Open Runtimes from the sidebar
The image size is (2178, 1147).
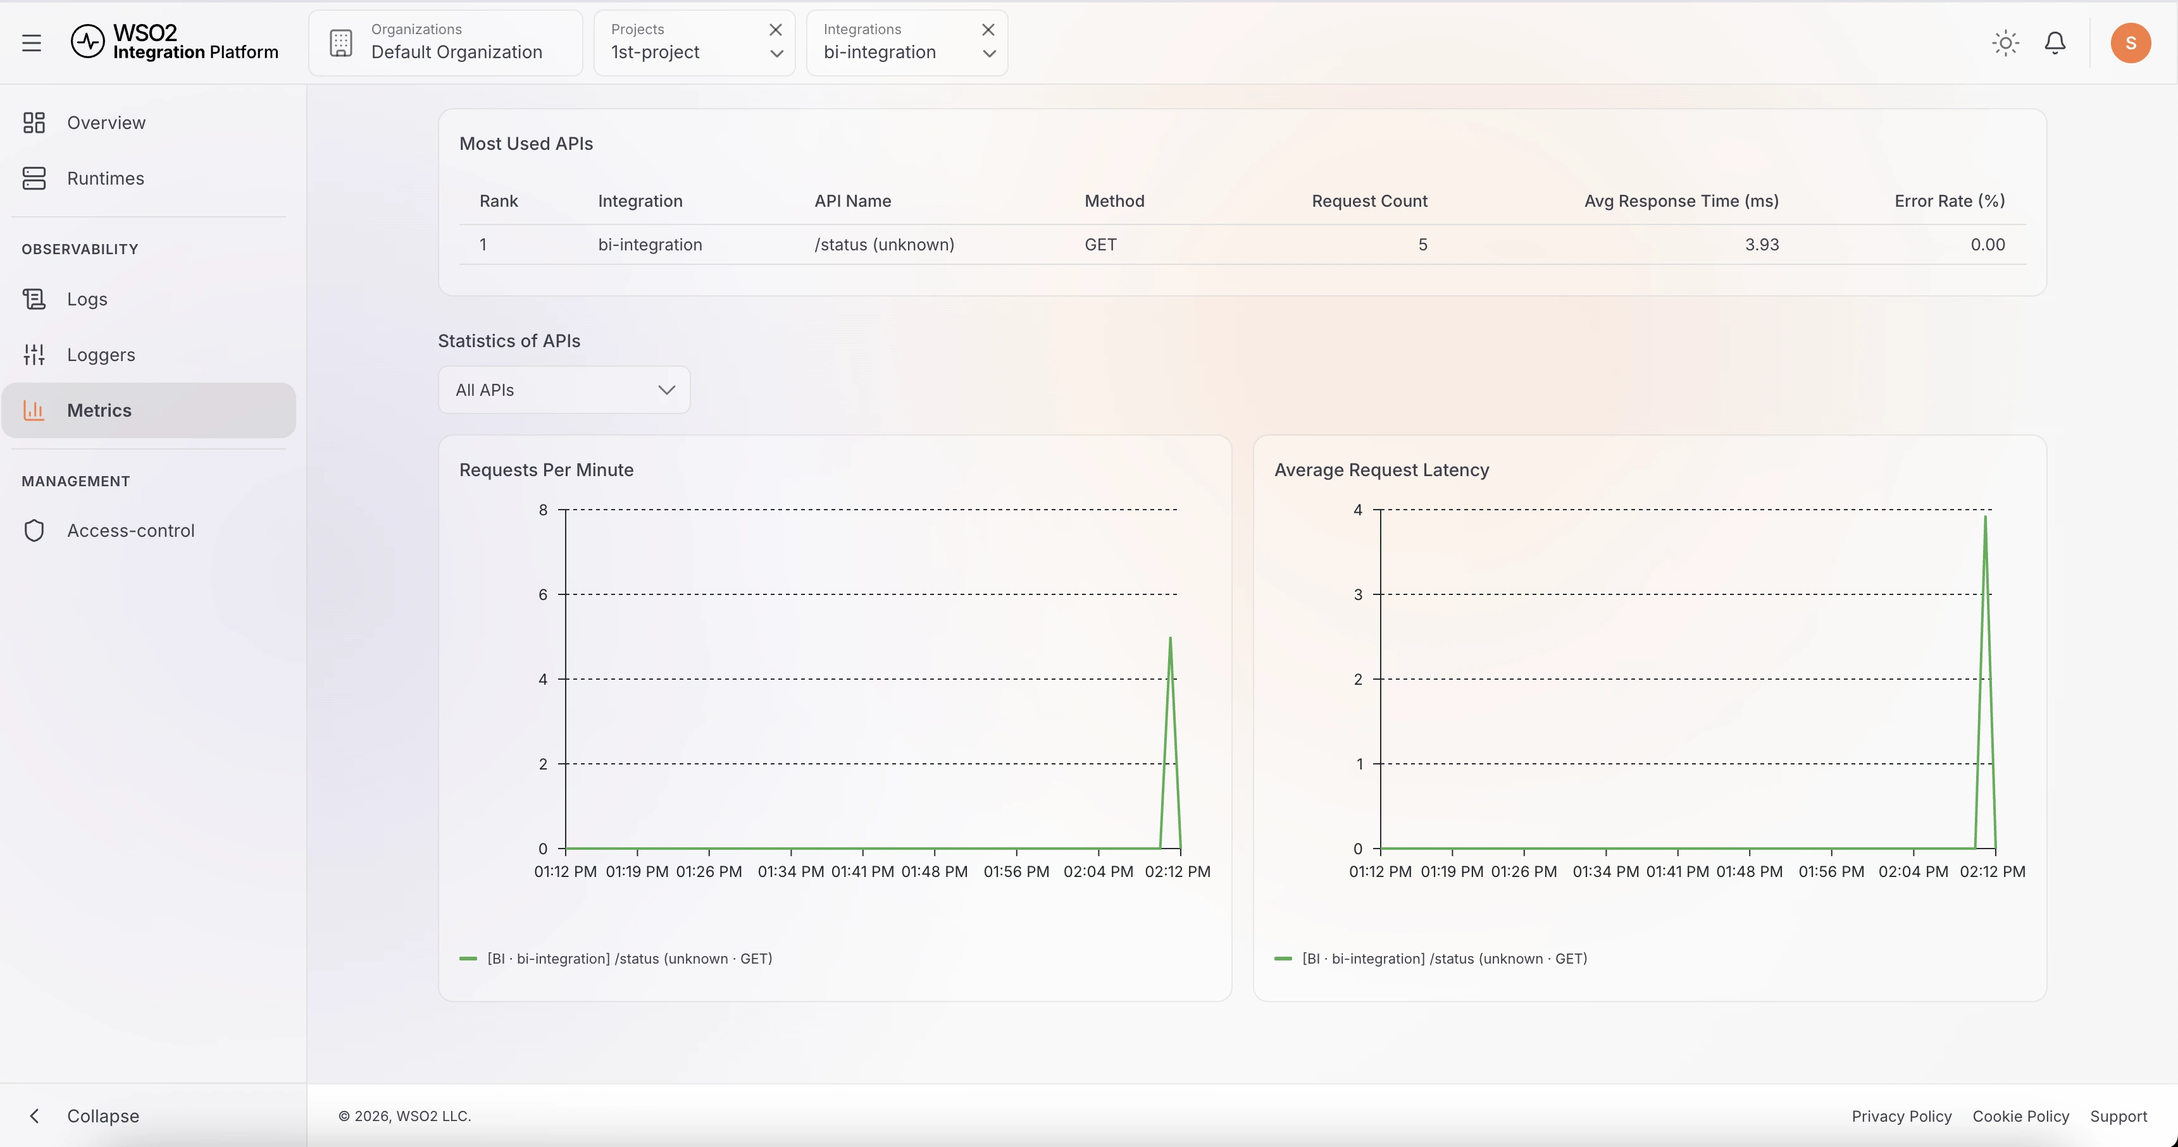pos(105,178)
